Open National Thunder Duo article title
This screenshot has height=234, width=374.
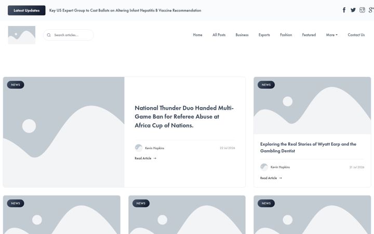[184, 116]
